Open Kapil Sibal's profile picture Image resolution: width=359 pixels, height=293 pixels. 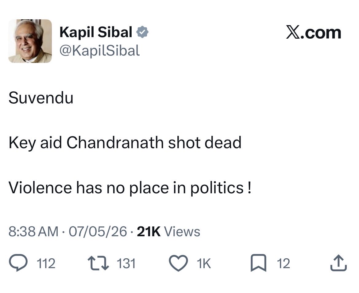(30, 41)
